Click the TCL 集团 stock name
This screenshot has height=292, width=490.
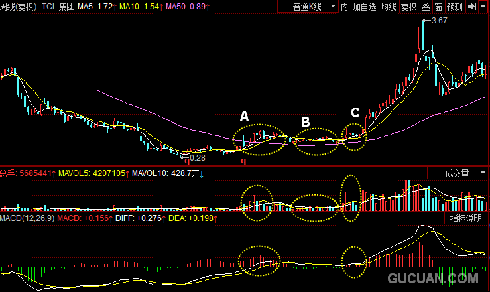pyautogui.click(x=58, y=6)
